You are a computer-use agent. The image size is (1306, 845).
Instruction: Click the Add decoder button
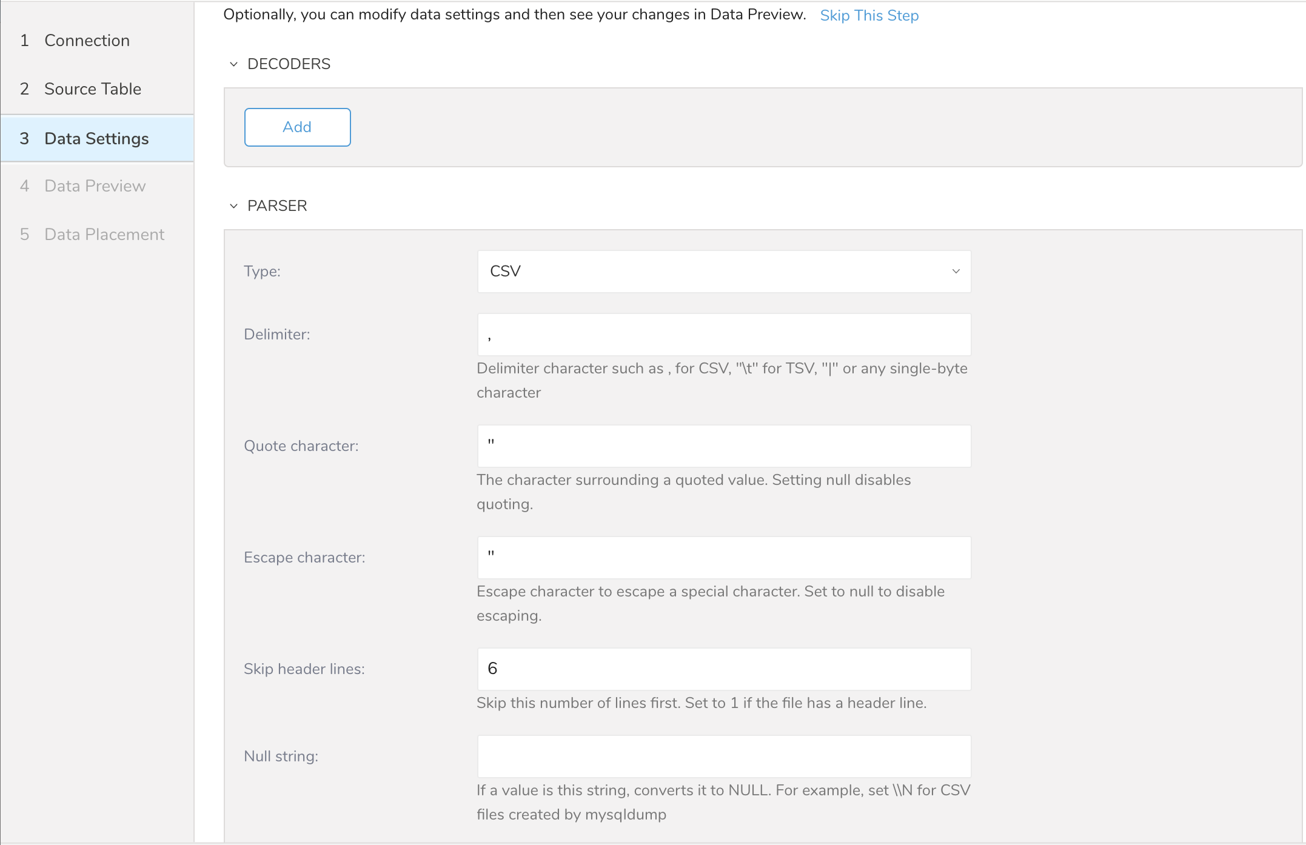pyautogui.click(x=297, y=127)
